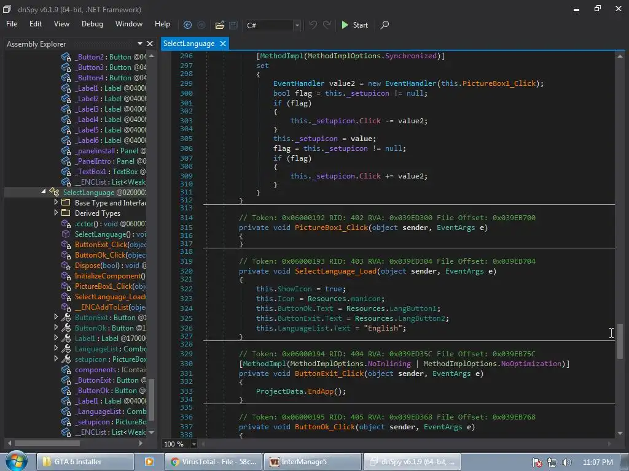Screen dimensions: 629x471
Task: Click the Open file folder icon
Action: click(219, 25)
